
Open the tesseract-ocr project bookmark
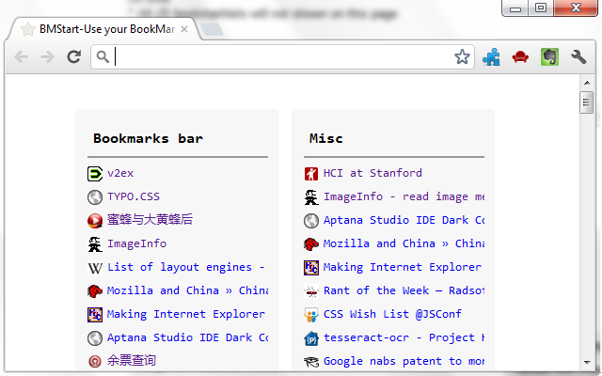(x=404, y=337)
